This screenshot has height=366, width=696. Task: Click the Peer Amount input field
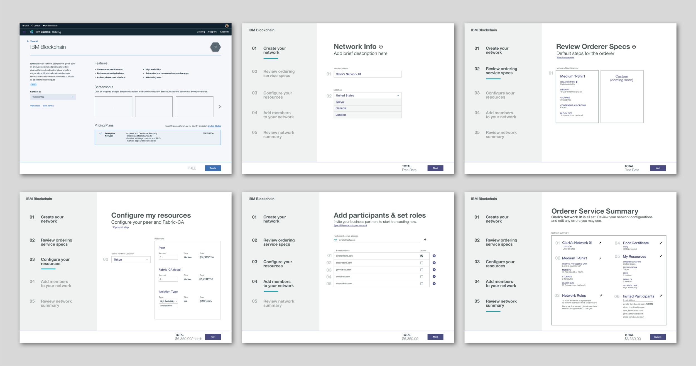click(168, 257)
